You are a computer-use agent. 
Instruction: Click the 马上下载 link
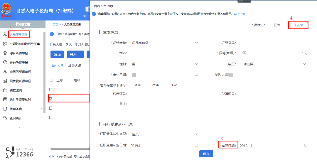tap(240, 14)
